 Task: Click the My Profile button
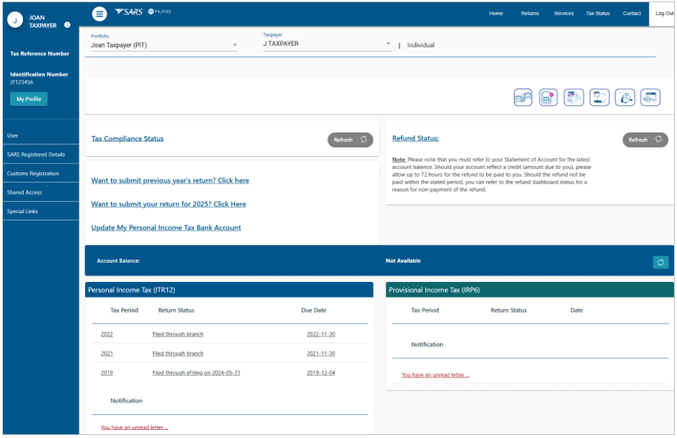(x=29, y=99)
